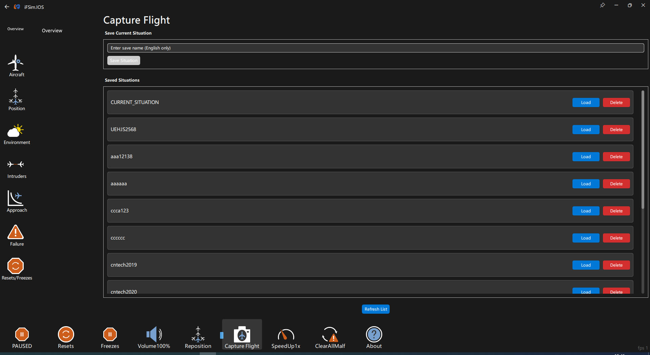Click the ClearAllMalf icon
Image resolution: width=650 pixels, height=355 pixels.
[330, 335]
